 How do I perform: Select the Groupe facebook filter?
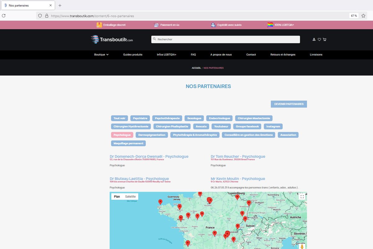click(247, 127)
